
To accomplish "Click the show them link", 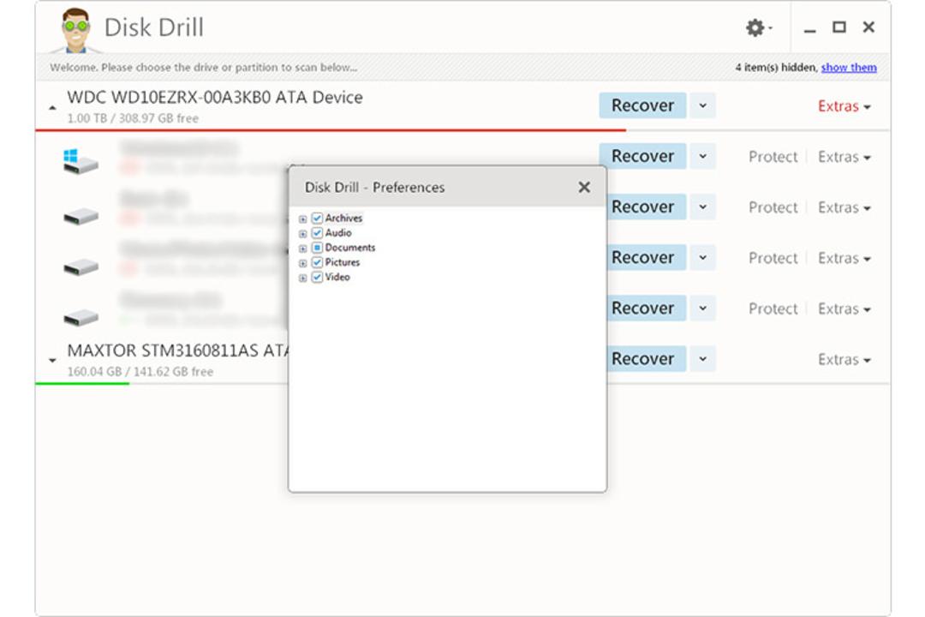I will pos(849,68).
